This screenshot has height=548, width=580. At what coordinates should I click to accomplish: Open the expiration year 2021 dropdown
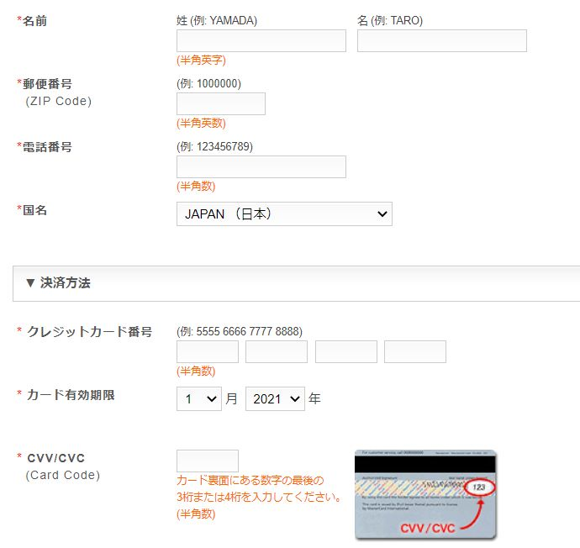[274, 399]
